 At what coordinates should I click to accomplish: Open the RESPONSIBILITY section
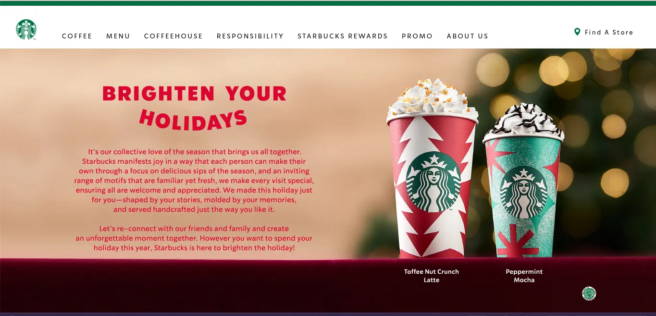click(x=250, y=36)
